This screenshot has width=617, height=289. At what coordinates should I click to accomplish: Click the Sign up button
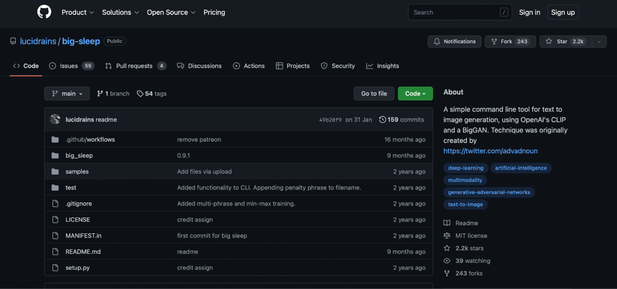[563, 12]
